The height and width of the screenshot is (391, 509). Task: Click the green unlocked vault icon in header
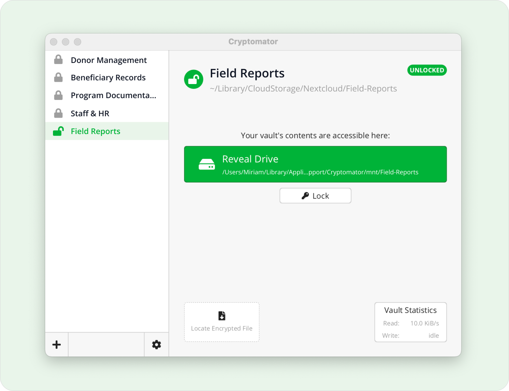[194, 79]
